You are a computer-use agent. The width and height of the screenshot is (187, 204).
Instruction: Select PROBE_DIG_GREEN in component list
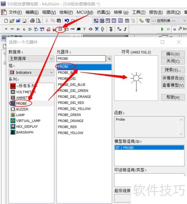(x=84, y=91)
